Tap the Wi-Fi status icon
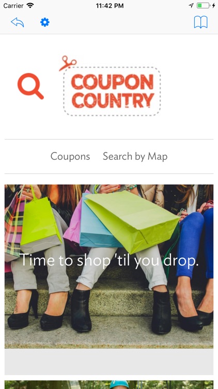This screenshot has height=389, width=218. click(30, 6)
